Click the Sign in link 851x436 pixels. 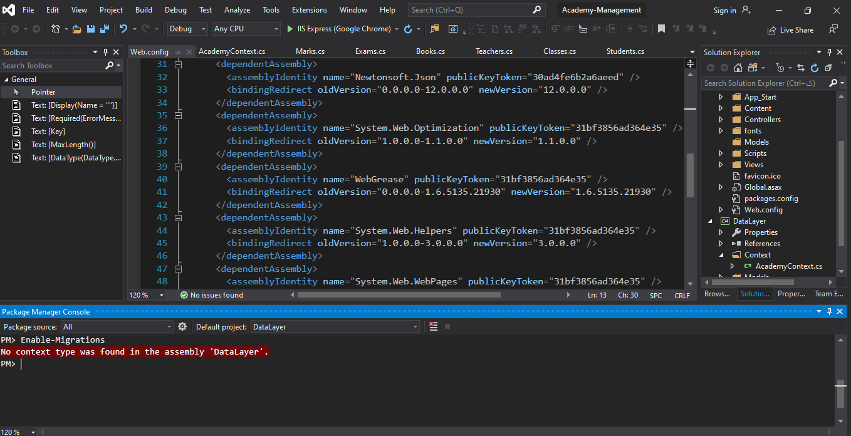pos(724,10)
